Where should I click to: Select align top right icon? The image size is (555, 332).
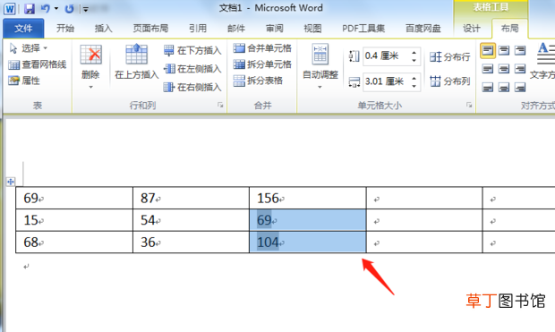click(520, 50)
